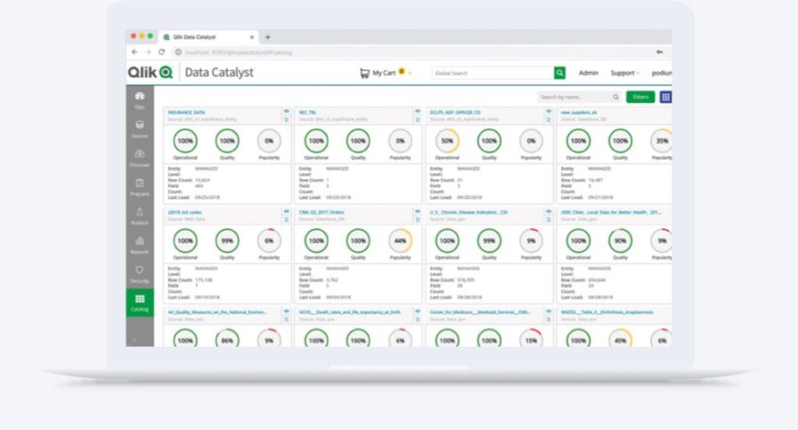Open the REC_TXL entity link
The height and width of the screenshot is (430, 798).
click(308, 113)
